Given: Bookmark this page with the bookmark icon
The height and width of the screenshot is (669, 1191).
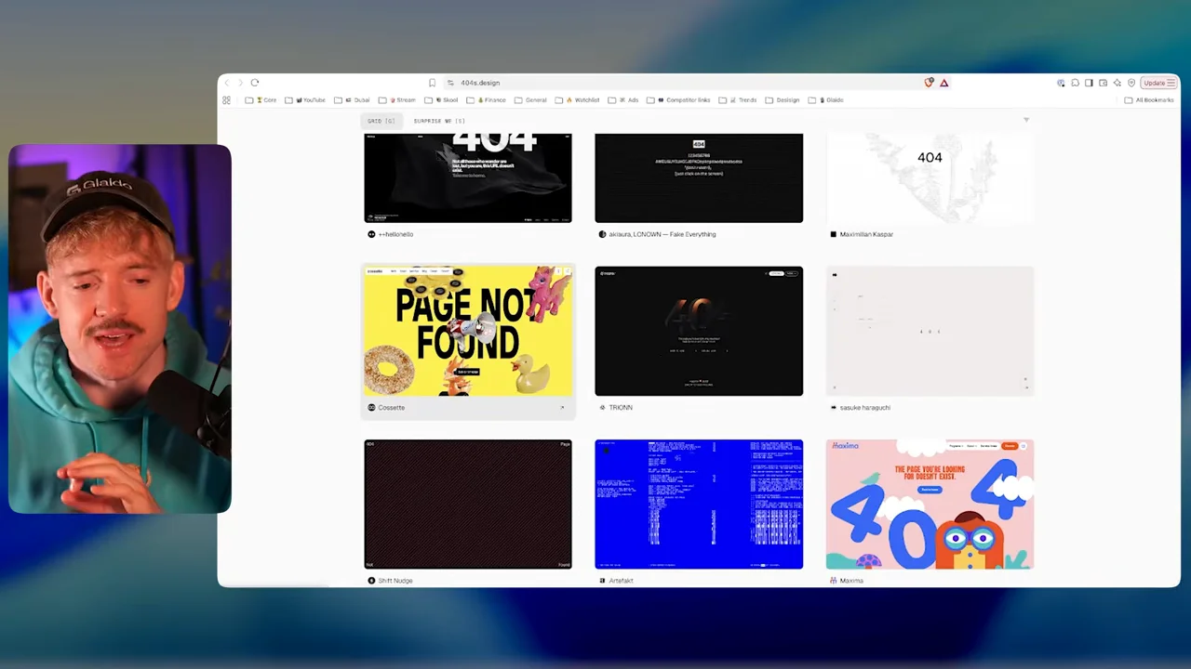Looking at the screenshot, I should tap(432, 83).
